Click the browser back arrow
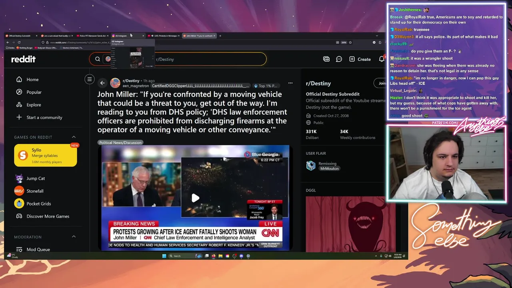512x288 pixels. point(8,42)
